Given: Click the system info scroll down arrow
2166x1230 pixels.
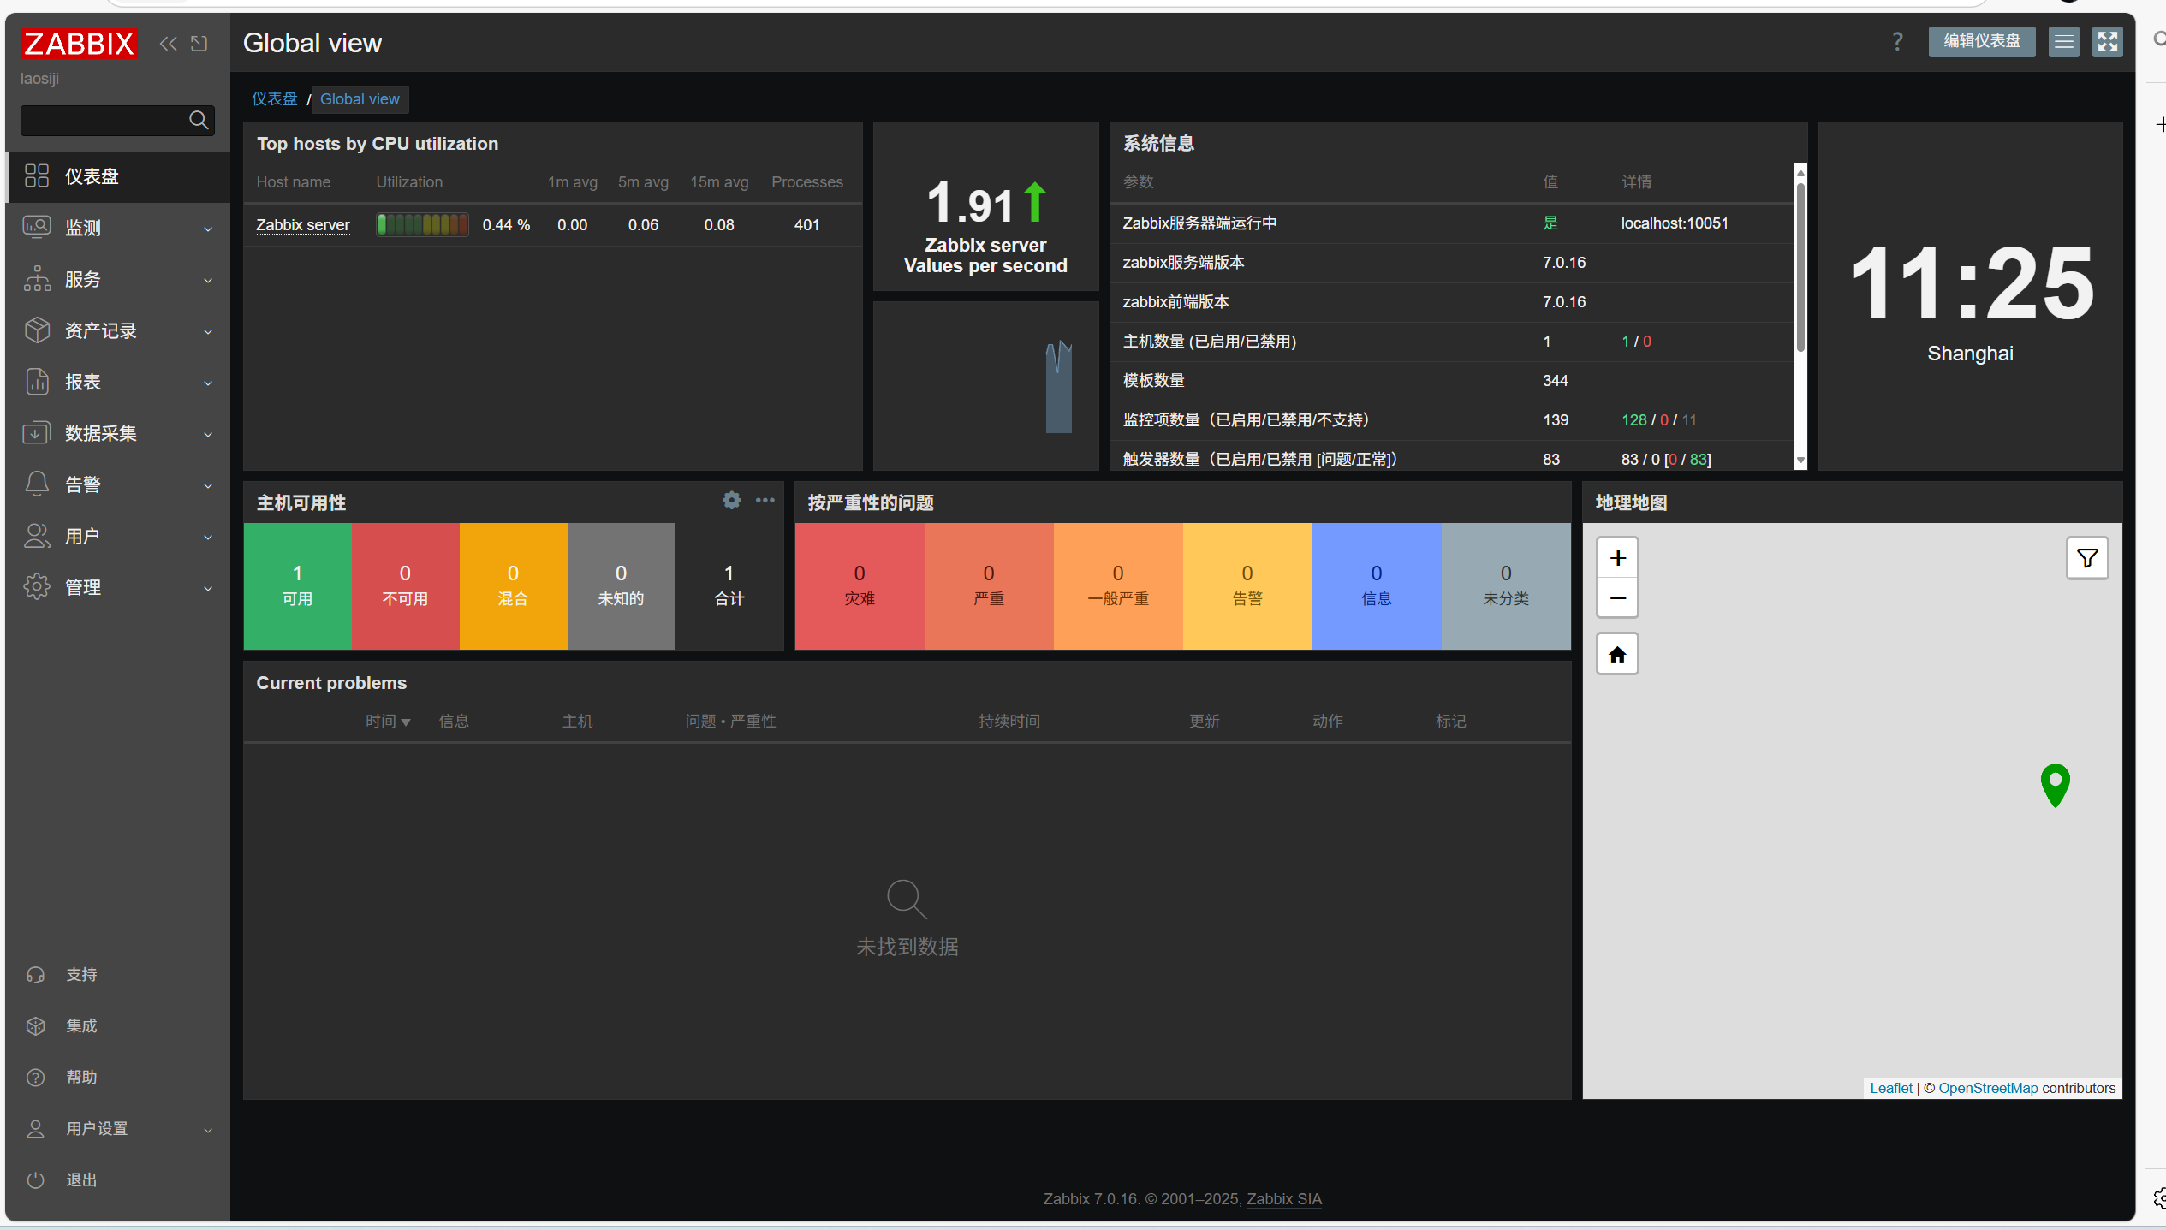Looking at the screenshot, I should [x=1800, y=461].
